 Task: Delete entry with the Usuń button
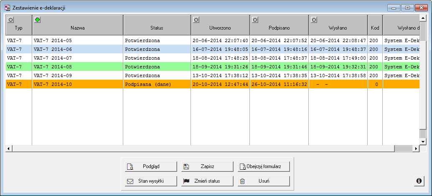(x=264, y=181)
